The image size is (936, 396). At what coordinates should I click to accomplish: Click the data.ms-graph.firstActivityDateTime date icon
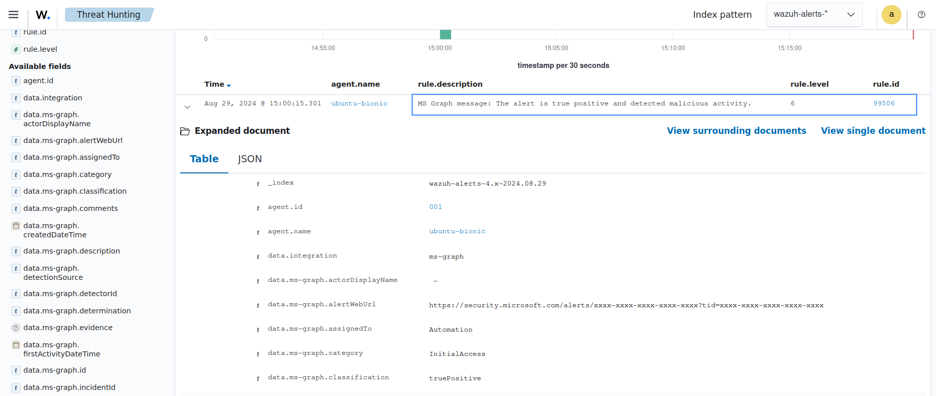pos(16,345)
